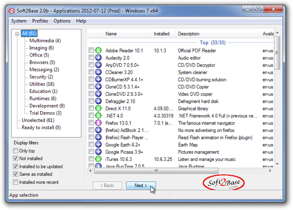
Task: Select the Office (5) category
Action: (x=39, y=55)
